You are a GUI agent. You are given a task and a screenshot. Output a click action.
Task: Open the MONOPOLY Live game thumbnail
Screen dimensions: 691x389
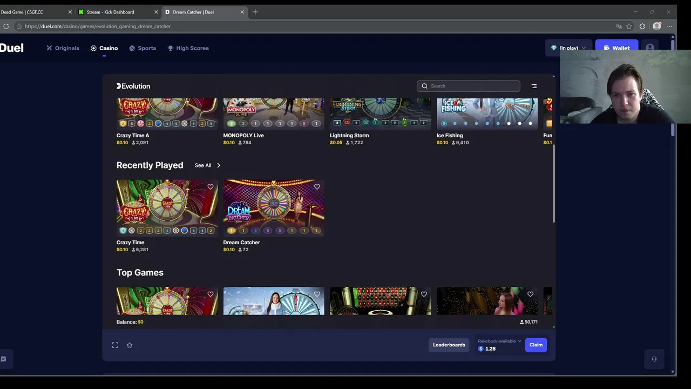point(274,113)
